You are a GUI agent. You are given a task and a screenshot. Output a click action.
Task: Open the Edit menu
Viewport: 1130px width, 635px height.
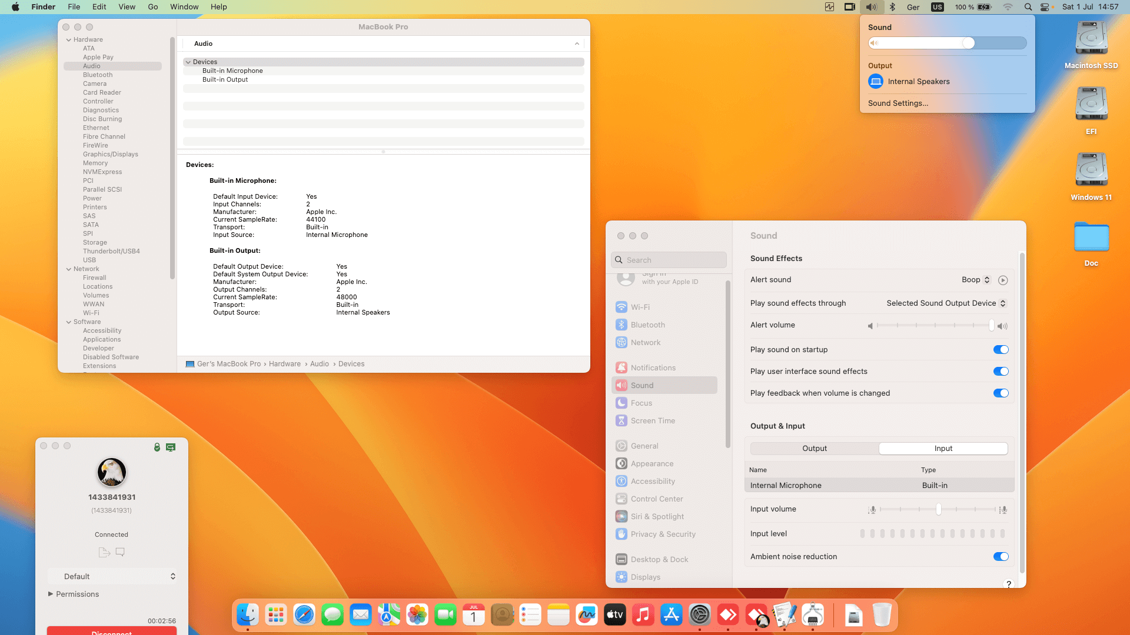click(99, 7)
